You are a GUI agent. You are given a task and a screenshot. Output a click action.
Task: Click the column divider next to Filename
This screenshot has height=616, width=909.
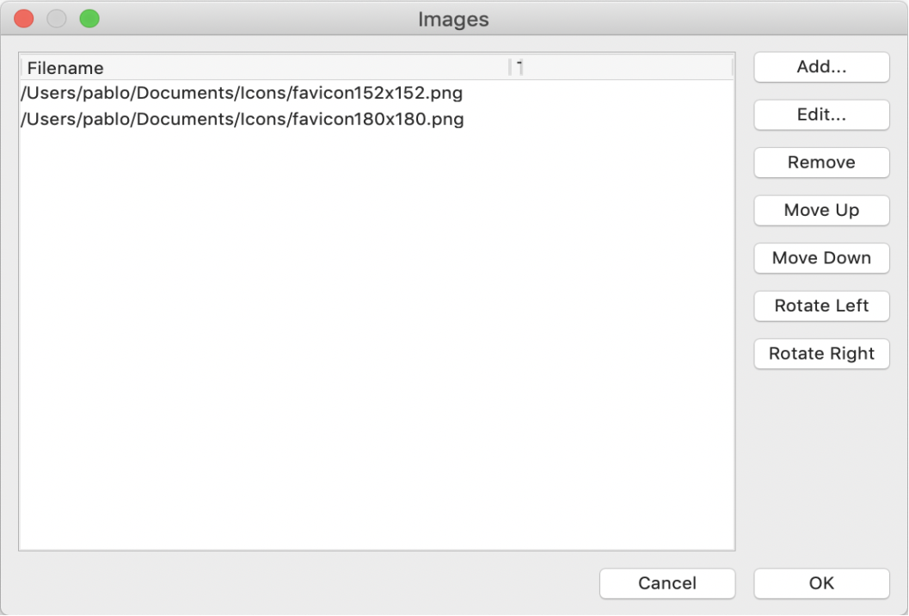510,68
